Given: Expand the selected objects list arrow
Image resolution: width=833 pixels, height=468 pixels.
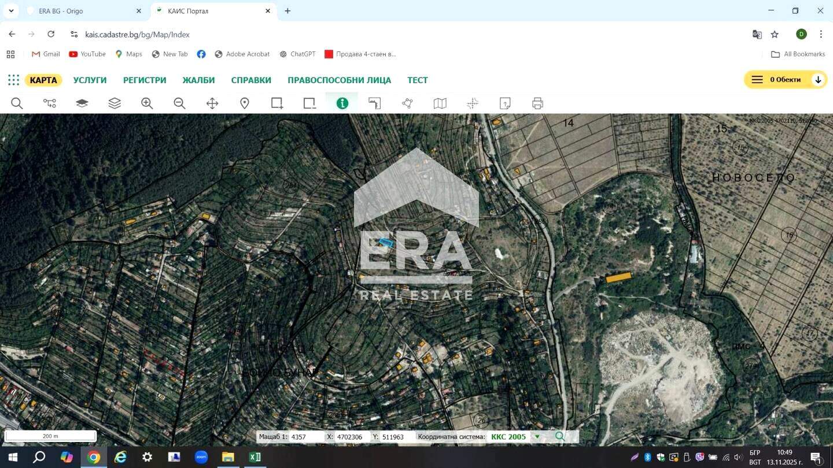Looking at the screenshot, I should tap(818, 80).
